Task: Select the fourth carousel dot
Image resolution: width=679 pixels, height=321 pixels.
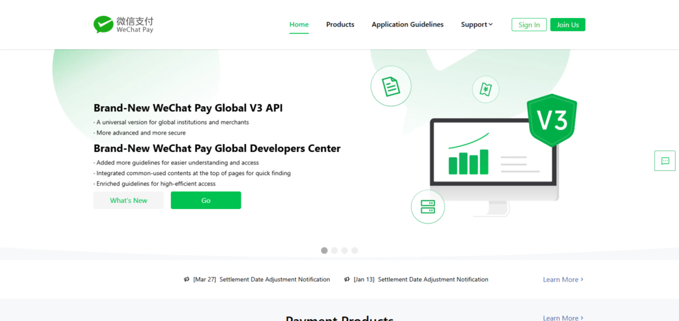Action: click(x=355, y=251)
